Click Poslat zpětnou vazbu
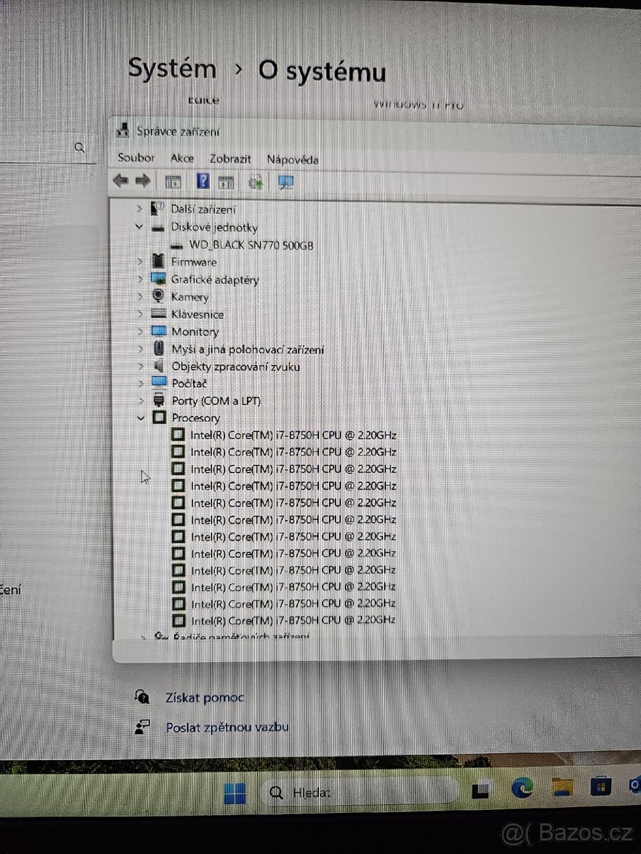 (x=226, y=727)
